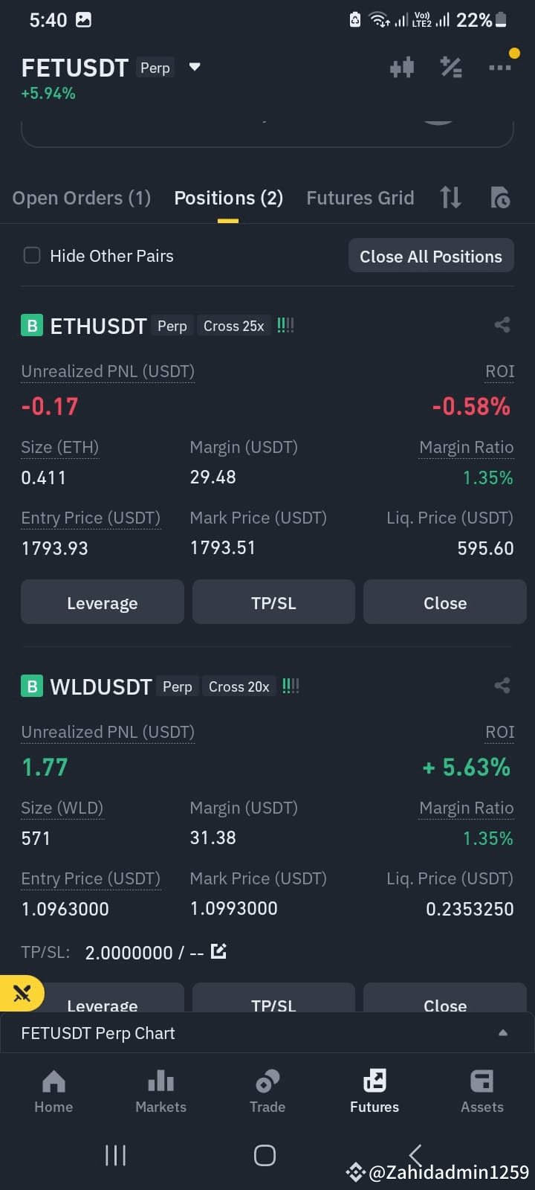Switch to the Futures Grid tab
This screenshot has width=535, height=1190.
click(360, 198)
